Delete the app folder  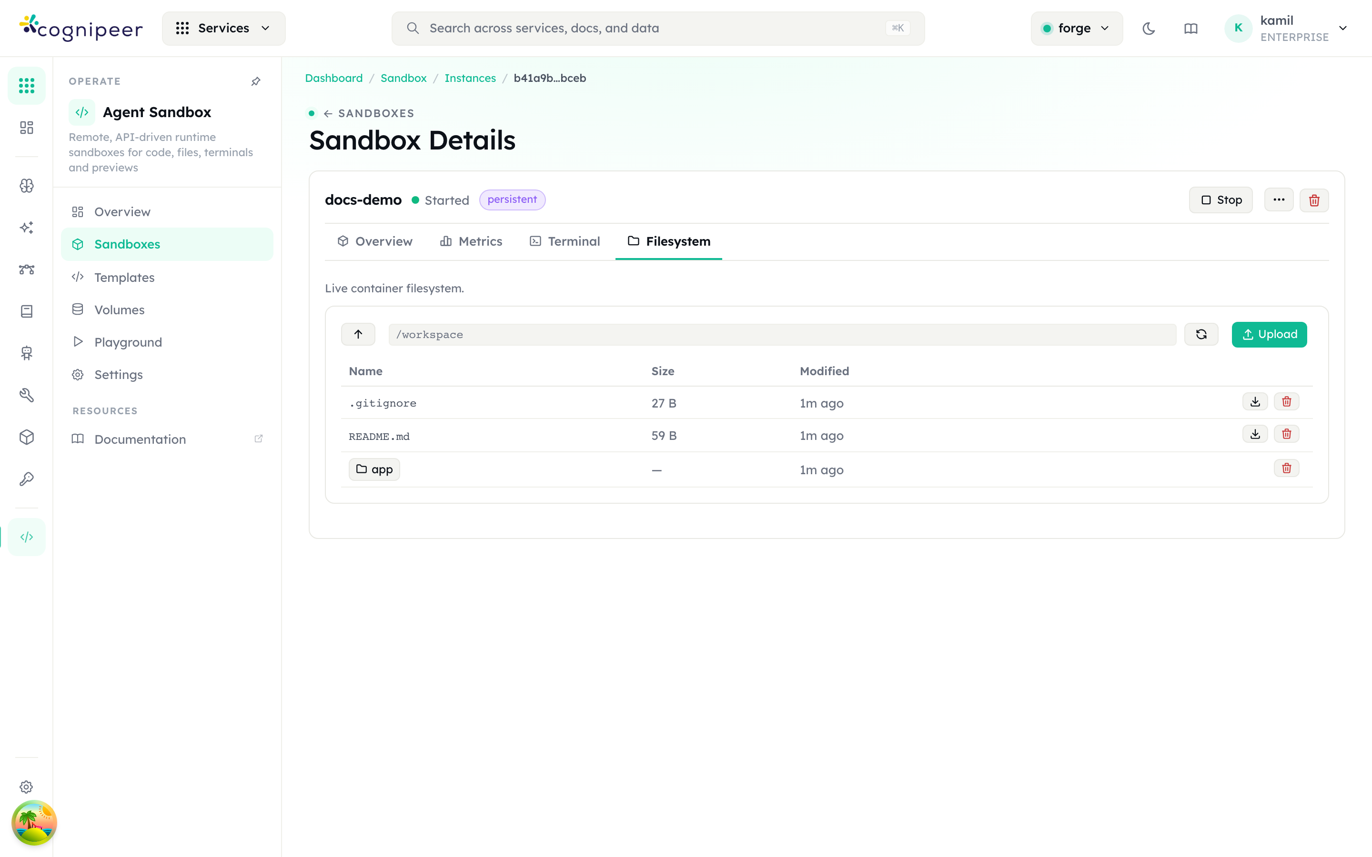pos(1286,468)
